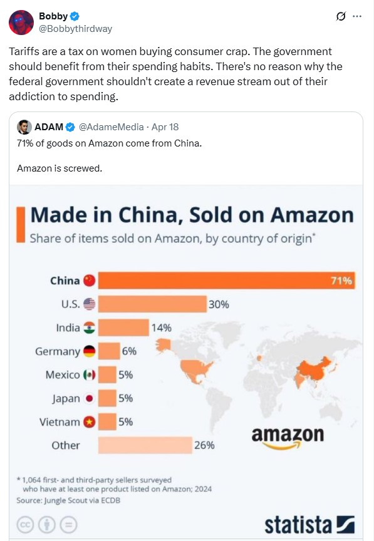Click the Amazon logo on the infographic

coord(288,438)
